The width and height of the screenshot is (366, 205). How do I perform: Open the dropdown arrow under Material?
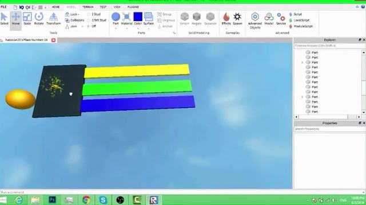click(x=127, y=28)
